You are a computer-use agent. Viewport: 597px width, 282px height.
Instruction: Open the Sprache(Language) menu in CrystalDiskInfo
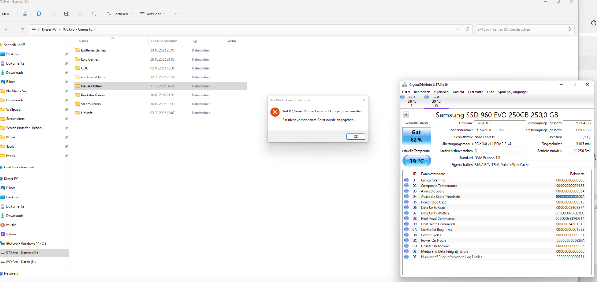[x=513, y=92]
